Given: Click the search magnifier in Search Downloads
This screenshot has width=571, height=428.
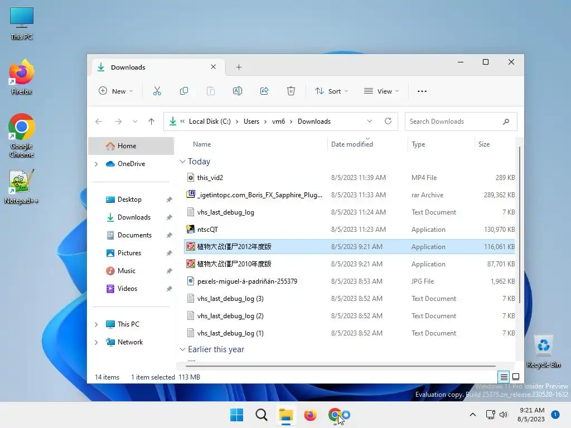Looking at the screenshot, I should 506,121.
